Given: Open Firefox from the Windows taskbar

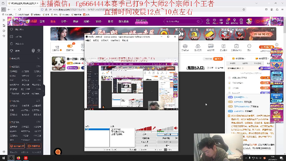Looking at the screenshot, I should [19, 158].
